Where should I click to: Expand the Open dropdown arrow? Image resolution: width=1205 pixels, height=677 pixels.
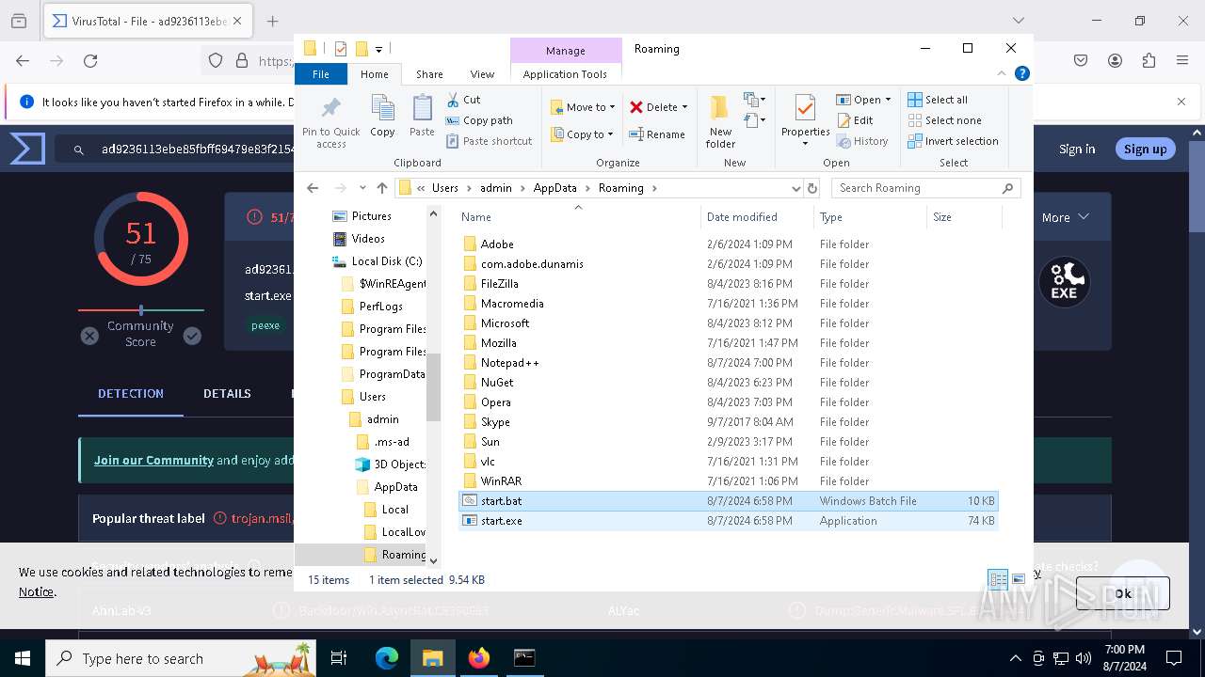pos(888,100)
